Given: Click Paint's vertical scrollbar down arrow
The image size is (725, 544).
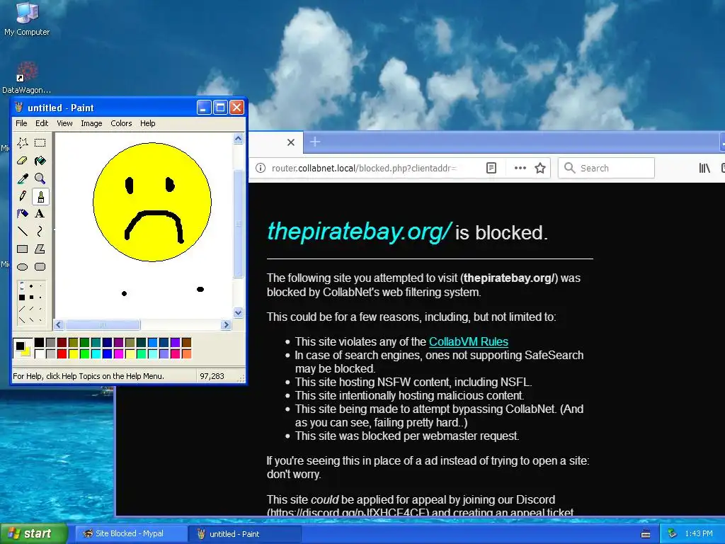Looking at the screenshot, I should (x=238, y=312).
